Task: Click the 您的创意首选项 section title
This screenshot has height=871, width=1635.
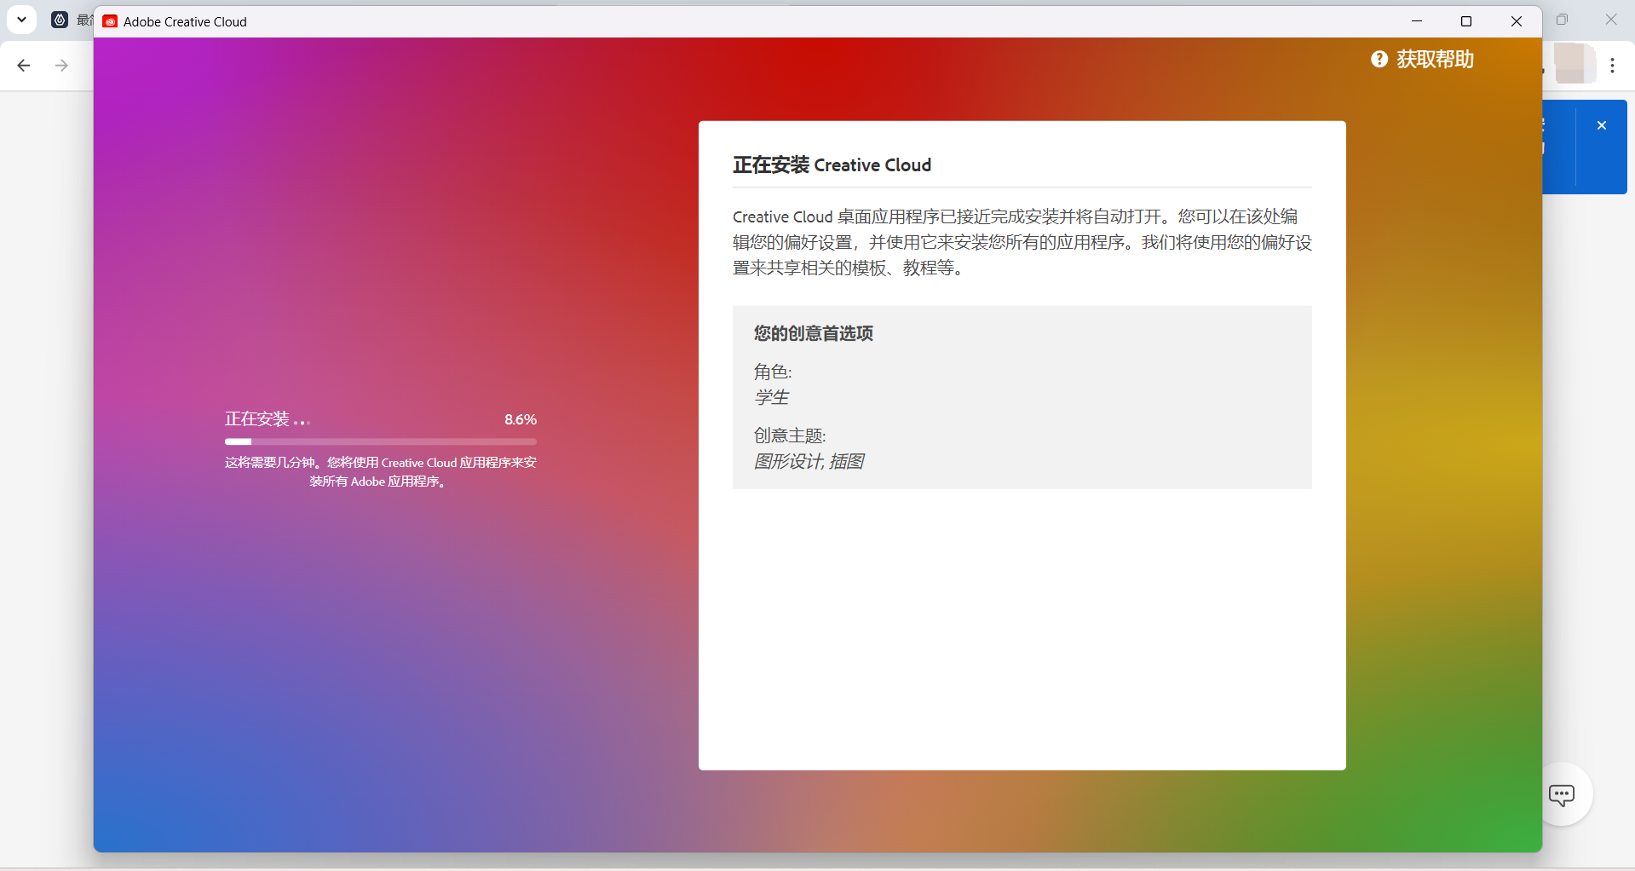Action: point(814,333)
